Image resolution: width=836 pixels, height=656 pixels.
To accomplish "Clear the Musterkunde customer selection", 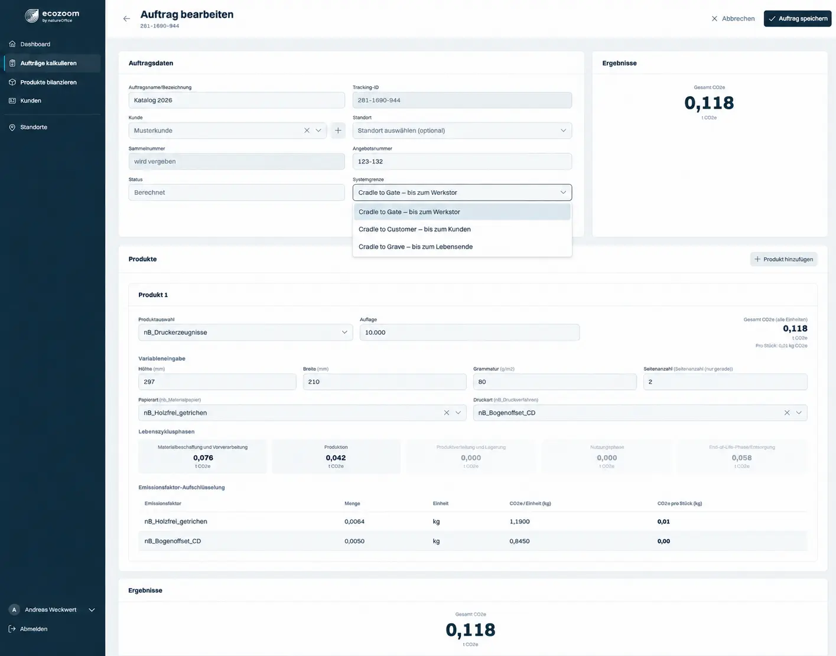I will coord(307,130).
